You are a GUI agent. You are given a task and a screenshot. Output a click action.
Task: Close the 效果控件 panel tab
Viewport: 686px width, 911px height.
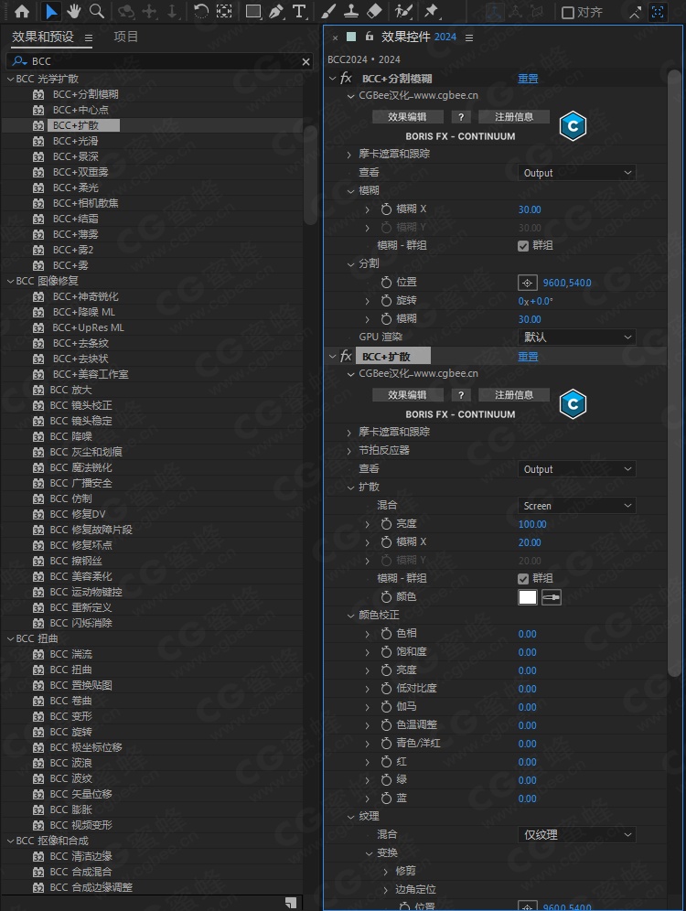click(335, 38)
